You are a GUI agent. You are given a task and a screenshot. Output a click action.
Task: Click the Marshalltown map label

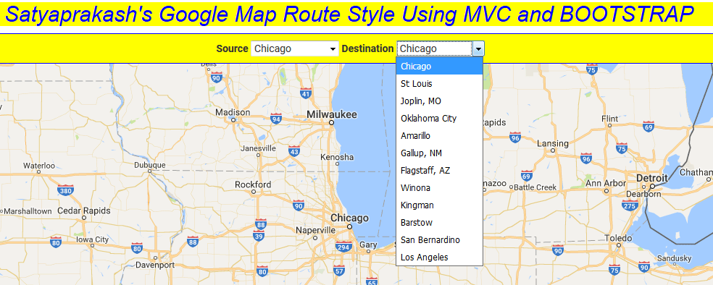tap(28, 211)
